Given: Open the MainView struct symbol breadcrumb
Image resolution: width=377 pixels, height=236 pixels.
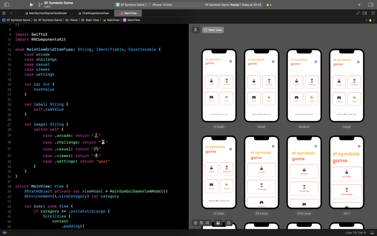Looking at the screenshot, I should 131,20.
